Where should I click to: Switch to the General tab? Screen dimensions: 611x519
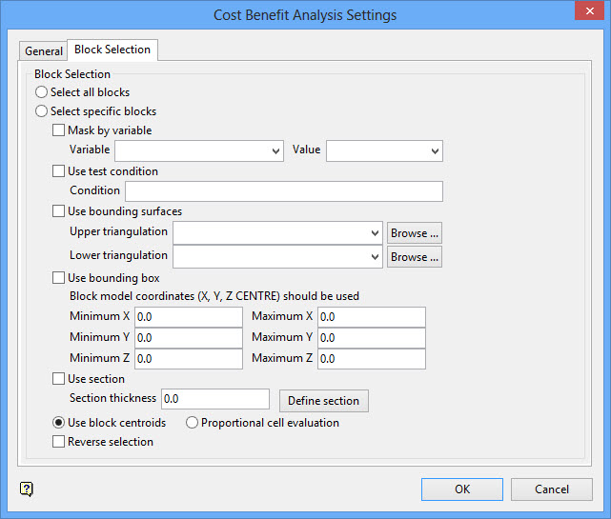[44, 51]
